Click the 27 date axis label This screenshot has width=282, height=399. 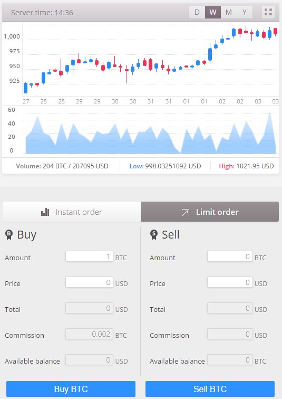(x=26, y=101)
